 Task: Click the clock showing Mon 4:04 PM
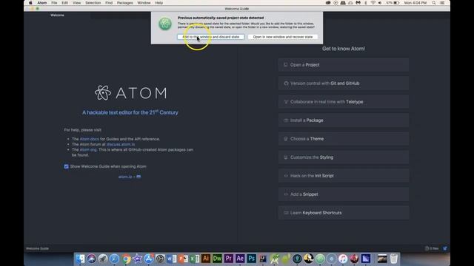click(415, 3)
